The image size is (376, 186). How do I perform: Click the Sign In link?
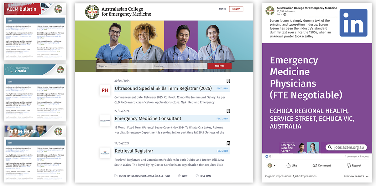[222, 9]
